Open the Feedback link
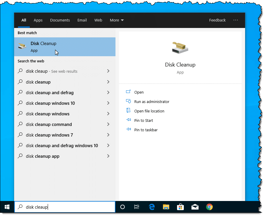The image size is (266, 216). click(217, 20)
